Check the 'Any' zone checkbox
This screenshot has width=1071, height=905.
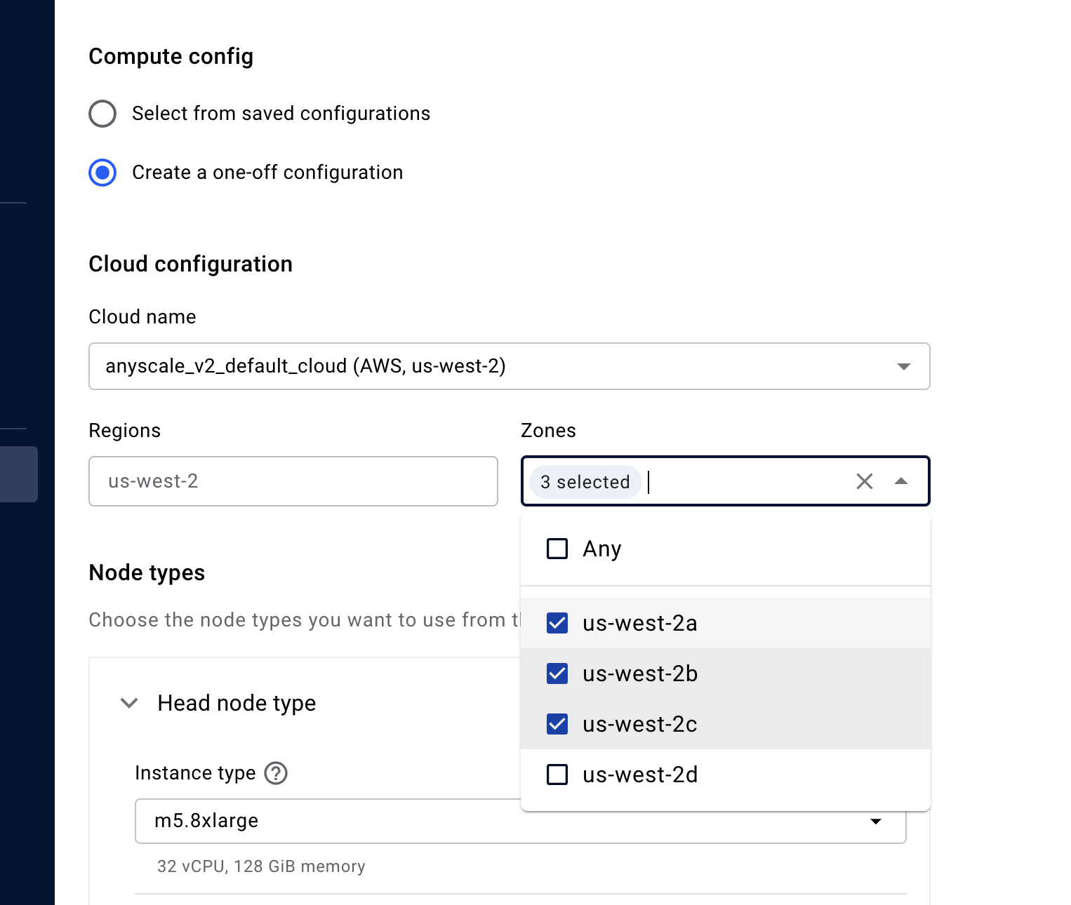tap(557, 549)
